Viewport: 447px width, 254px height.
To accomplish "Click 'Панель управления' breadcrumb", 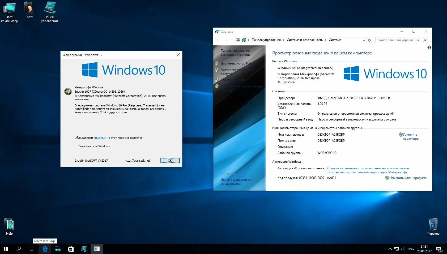I will coord(266,40).
